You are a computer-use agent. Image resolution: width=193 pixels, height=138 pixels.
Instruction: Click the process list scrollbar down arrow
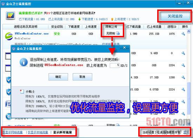(189, 124)
